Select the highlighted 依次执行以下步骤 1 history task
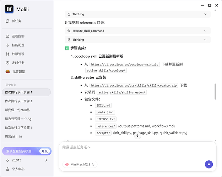The width and height of the screenshot is (222, 177). click(x=26, y=92)
